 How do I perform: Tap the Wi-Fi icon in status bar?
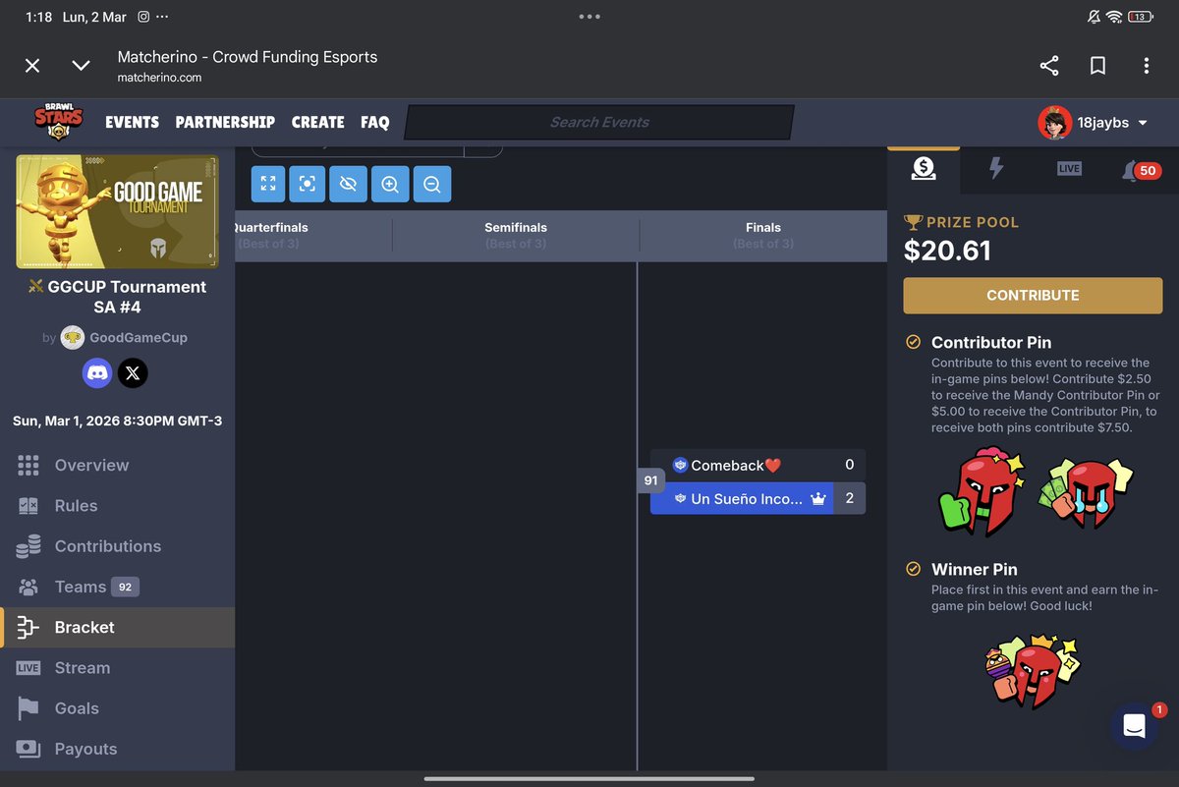point(1114,17)
